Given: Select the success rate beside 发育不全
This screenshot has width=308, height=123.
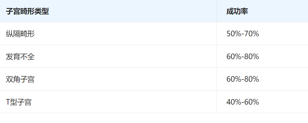Looking at the screenshot, I should [x=243, y=57].
